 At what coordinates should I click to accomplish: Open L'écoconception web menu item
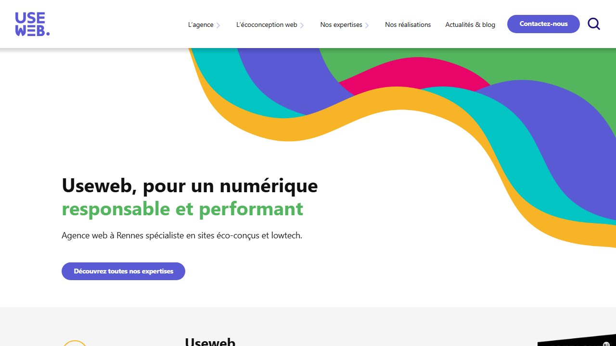pyautogui.click(x=267, y=25)
